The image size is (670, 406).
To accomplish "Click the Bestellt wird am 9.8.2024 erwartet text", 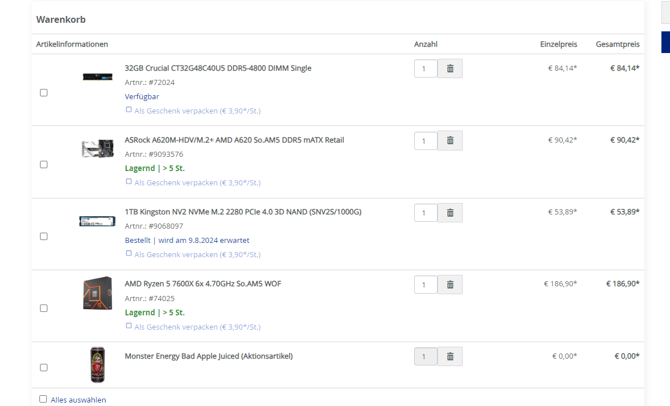I will (x=187, y=240).
